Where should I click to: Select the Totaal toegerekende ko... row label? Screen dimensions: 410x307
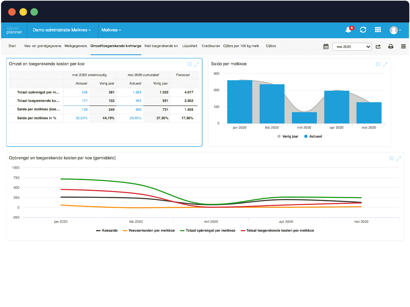tap(39, 101)
